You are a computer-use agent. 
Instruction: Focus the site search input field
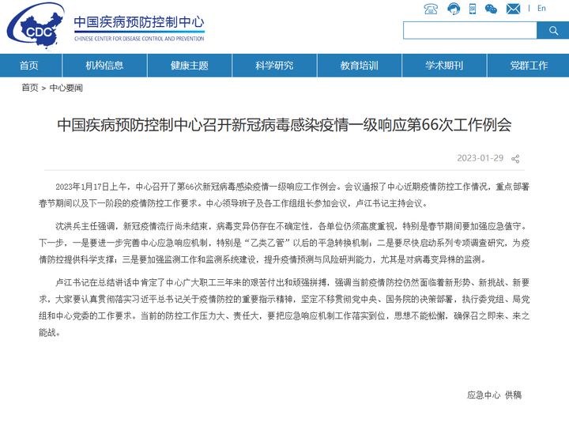pos(470,30)
